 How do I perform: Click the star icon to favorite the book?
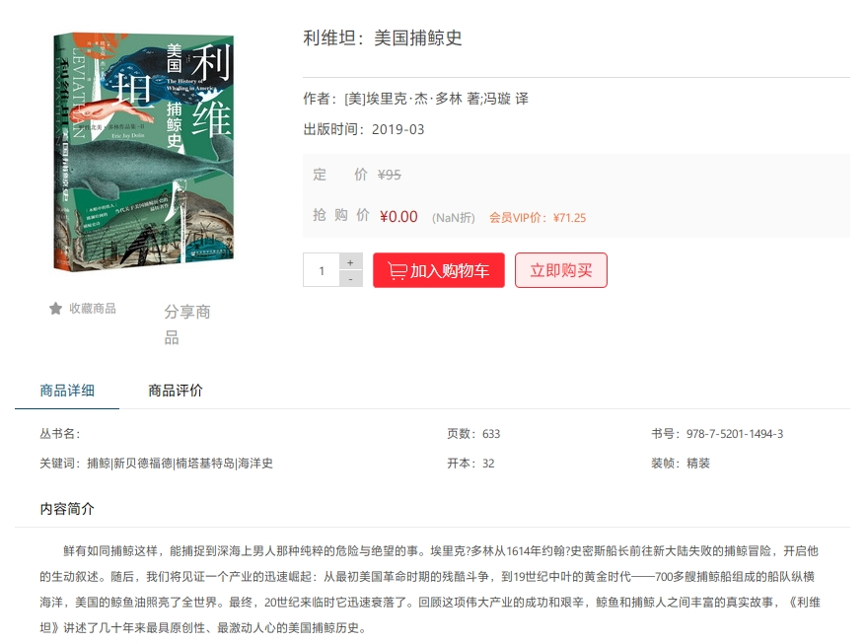tap(56, 309)
